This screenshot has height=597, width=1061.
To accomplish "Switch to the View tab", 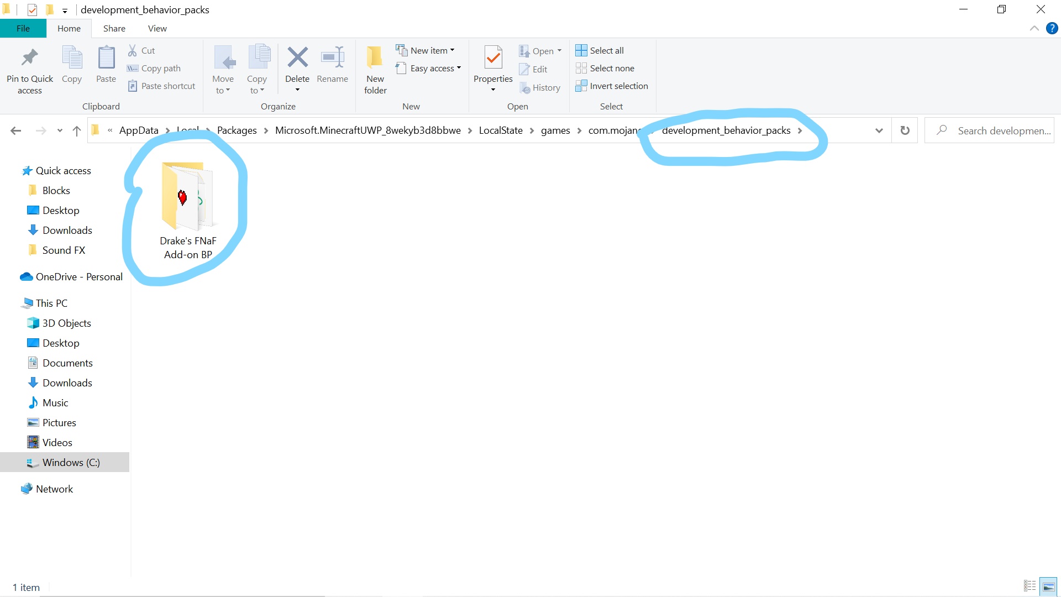I will tap(157, 28).
